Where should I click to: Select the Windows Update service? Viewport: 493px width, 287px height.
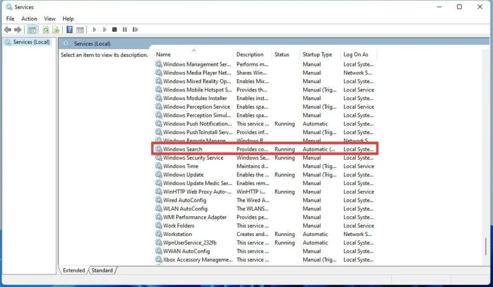coord(183,175)
